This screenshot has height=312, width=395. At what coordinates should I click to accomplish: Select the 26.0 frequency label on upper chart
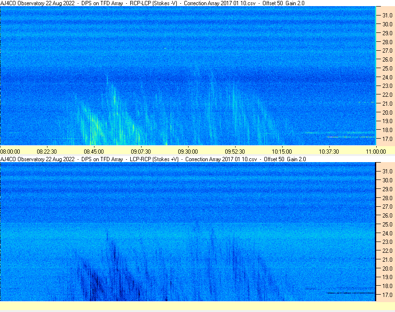[387, 59]
